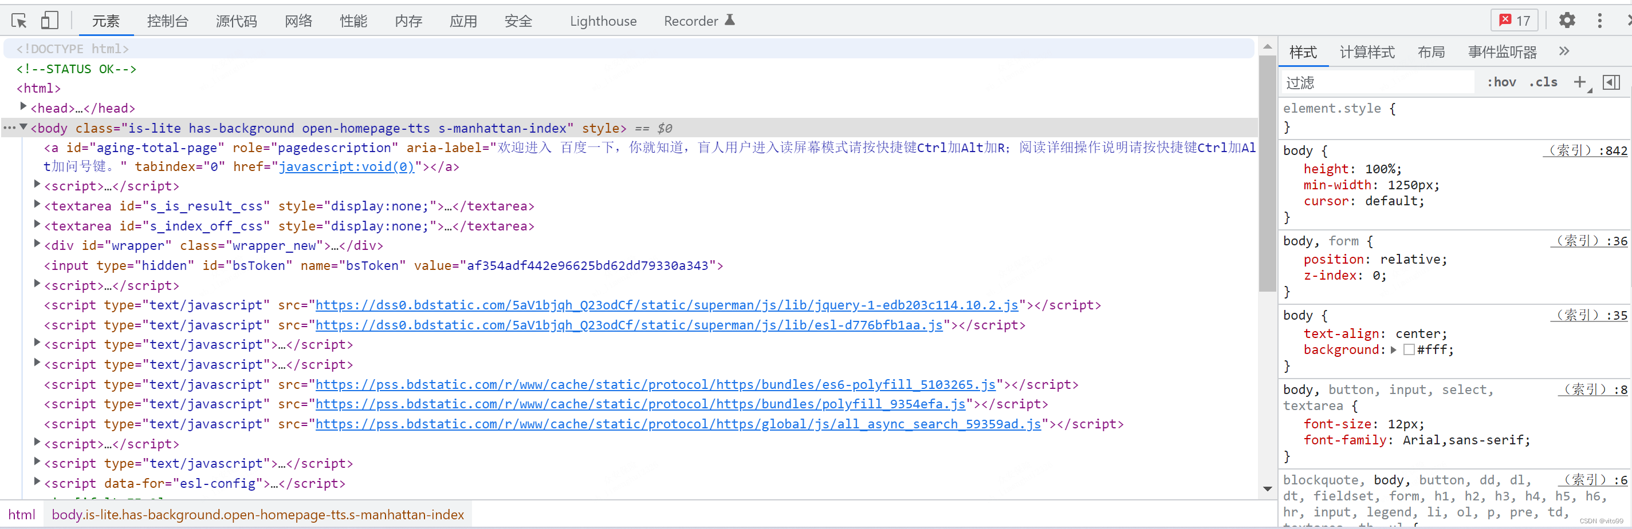
Task: Expand the s_is_result_css textarea node
Action: pos(37,204)
